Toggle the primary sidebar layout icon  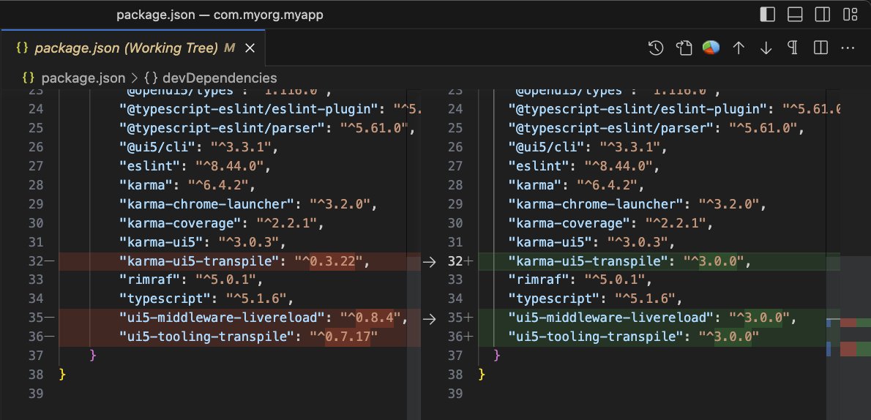(x=767, y=15)
